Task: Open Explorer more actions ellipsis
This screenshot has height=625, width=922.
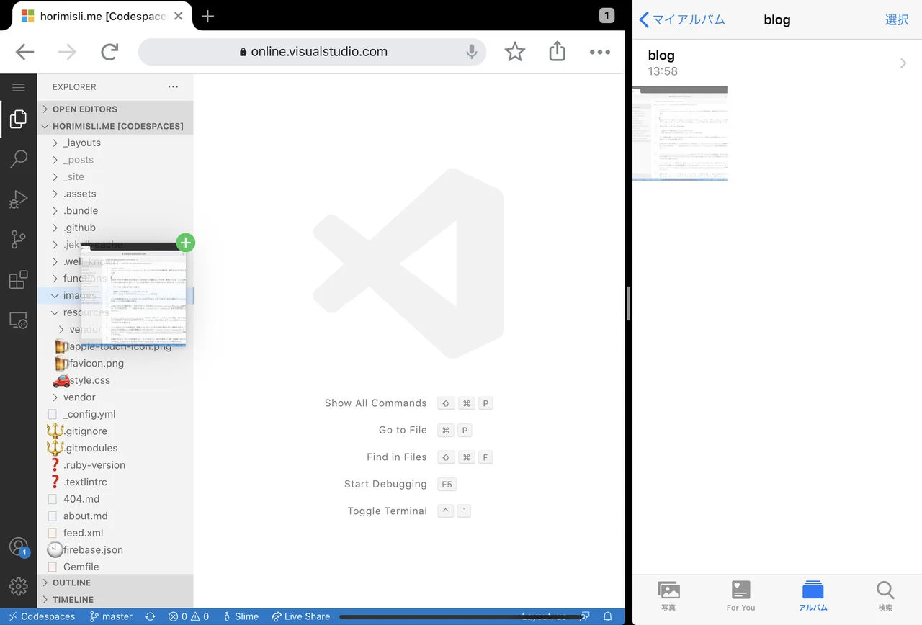Action: coord(173,86)
